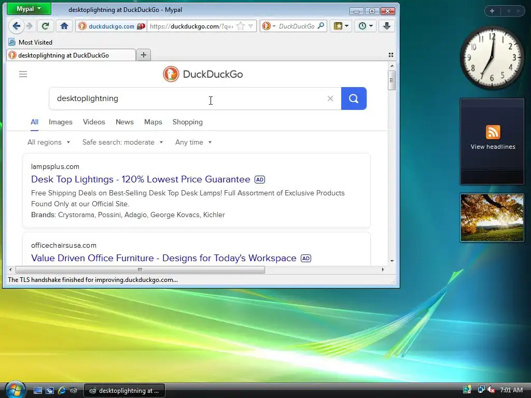Switch to the Maps results tab
The width and height of the screenshot is (531, 398).
pyautogui.click(x=153, y=122)
